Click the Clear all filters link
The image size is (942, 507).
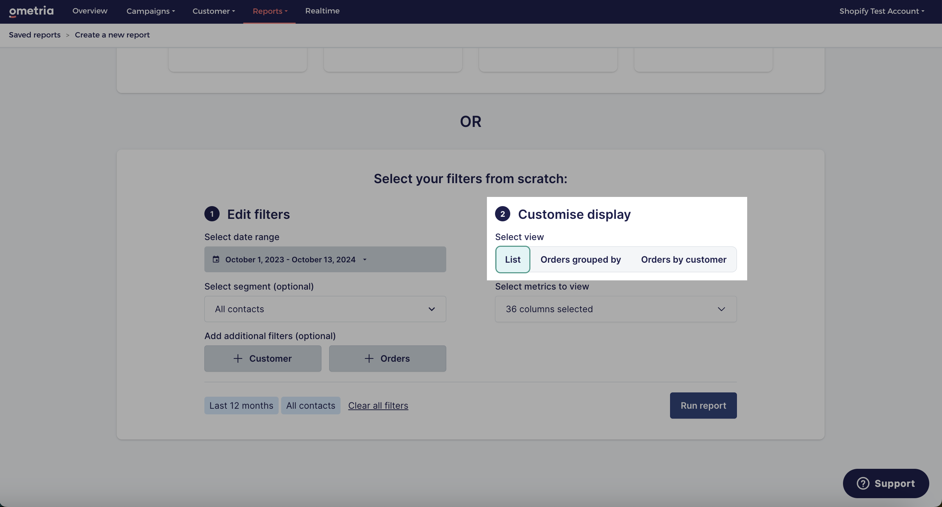point(378,406)
